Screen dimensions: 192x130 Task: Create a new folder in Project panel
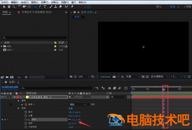pos(7,77)
